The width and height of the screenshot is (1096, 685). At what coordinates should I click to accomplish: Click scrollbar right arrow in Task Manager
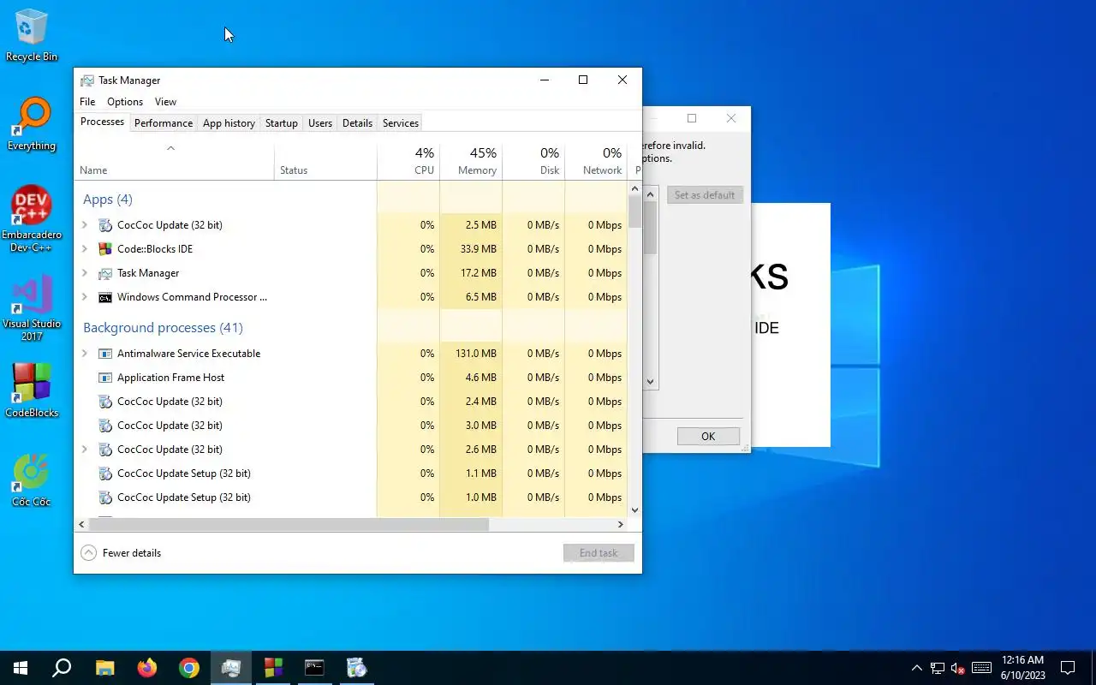pos(621,524)
